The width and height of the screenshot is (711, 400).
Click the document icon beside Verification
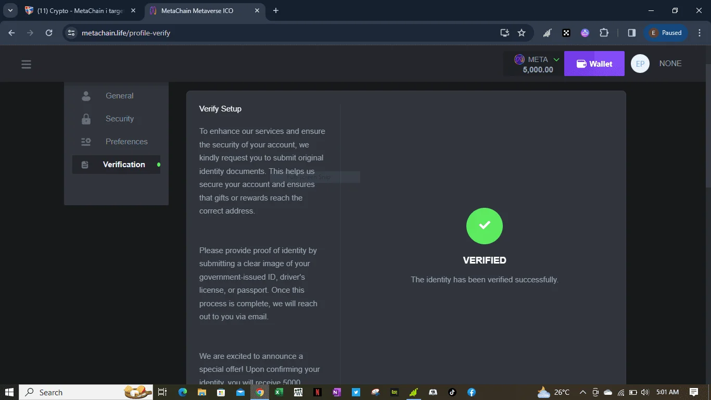point(85,165)
